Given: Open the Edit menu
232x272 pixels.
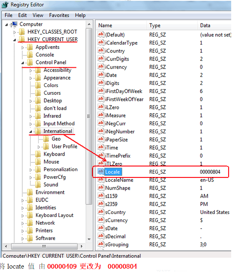Looking at the screenshot, I should pyautogui.click(x=23, y=15).
